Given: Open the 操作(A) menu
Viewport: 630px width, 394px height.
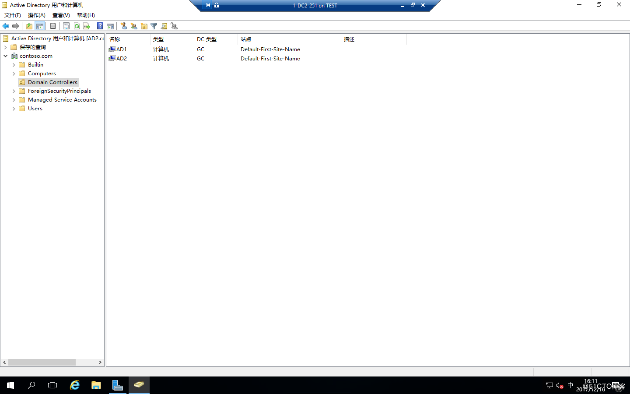Looking at the screenshot, I should click(x=37, y=15).
